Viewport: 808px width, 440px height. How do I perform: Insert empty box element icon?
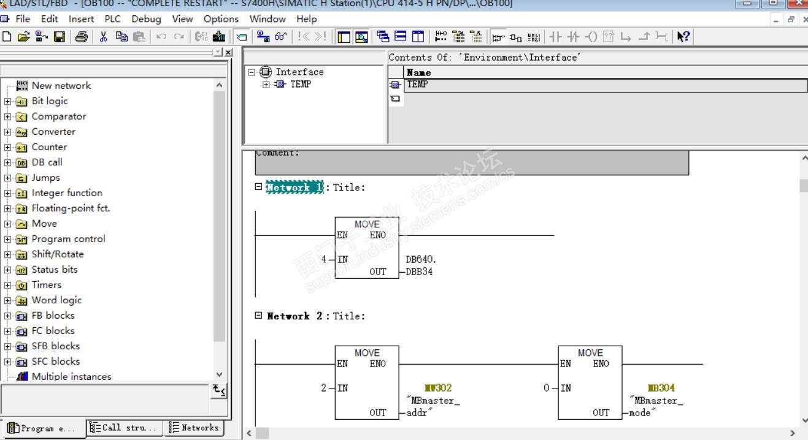coord(608,37)
